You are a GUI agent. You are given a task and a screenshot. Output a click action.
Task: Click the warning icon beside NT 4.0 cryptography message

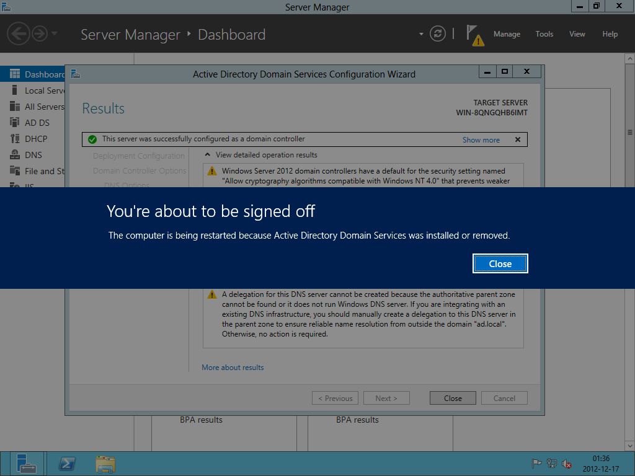[212, 171]
